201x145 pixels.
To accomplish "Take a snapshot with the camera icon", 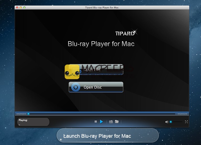I will 111,122.
